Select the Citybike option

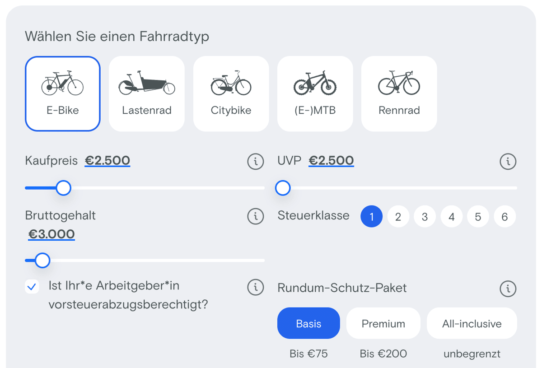click(x=231, y=93)
